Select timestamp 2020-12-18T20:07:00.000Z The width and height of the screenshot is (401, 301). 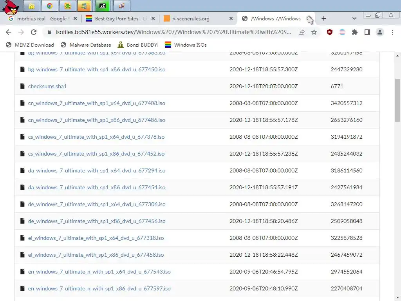[264, 86]
